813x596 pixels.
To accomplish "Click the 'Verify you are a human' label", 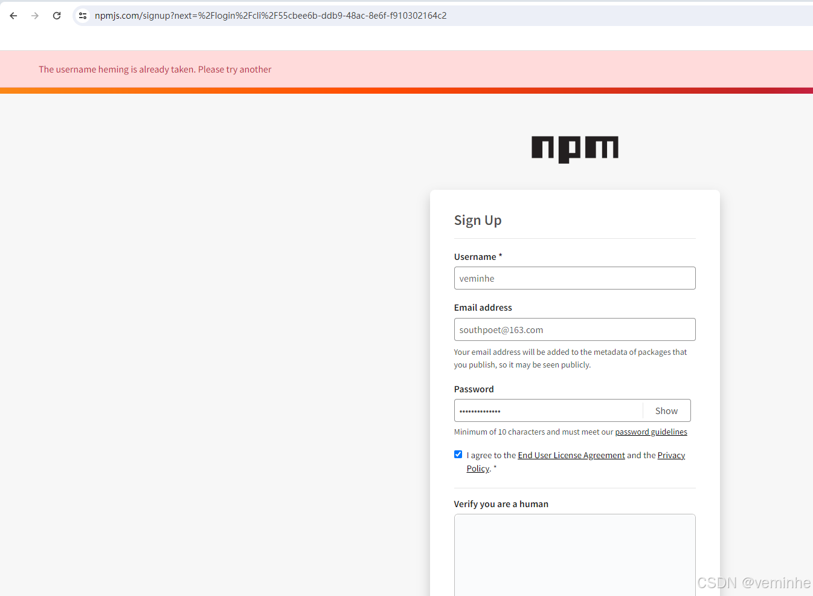I will 501,504.
